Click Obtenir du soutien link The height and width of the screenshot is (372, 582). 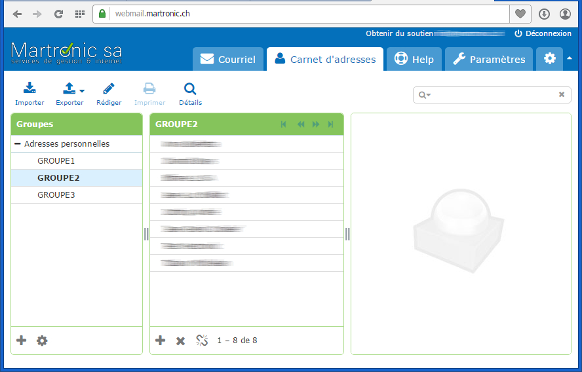(x=398, y=33)
